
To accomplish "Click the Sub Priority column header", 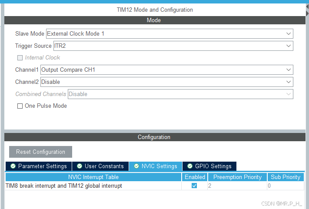I will 286,177.
